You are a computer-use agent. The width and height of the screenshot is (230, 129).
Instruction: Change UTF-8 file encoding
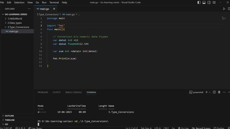[157, 128]
